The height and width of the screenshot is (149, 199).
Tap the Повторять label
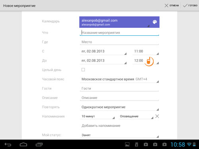tap(51, 107)
